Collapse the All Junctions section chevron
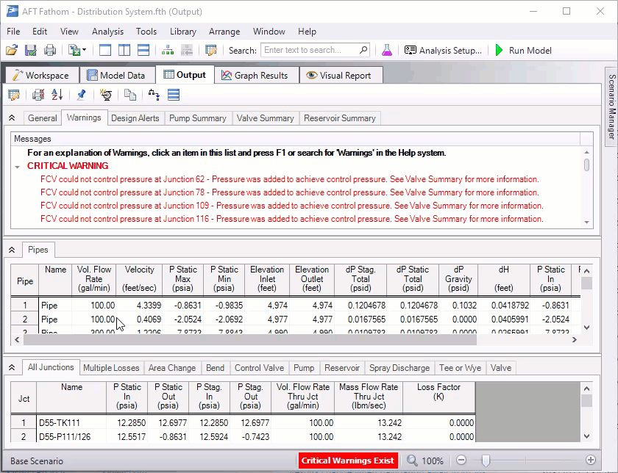Viewport: 618px width, 473px height. [12, 367]
